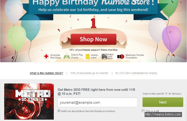Click the charity: water yellow jerrycan icon
This screenshot has width=187, height=121.
point(88,56)
